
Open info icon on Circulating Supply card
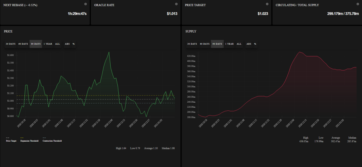tap(358, 4)
